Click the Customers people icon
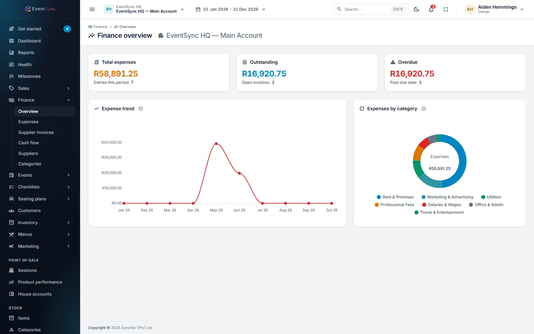 (x=11, y=210)
